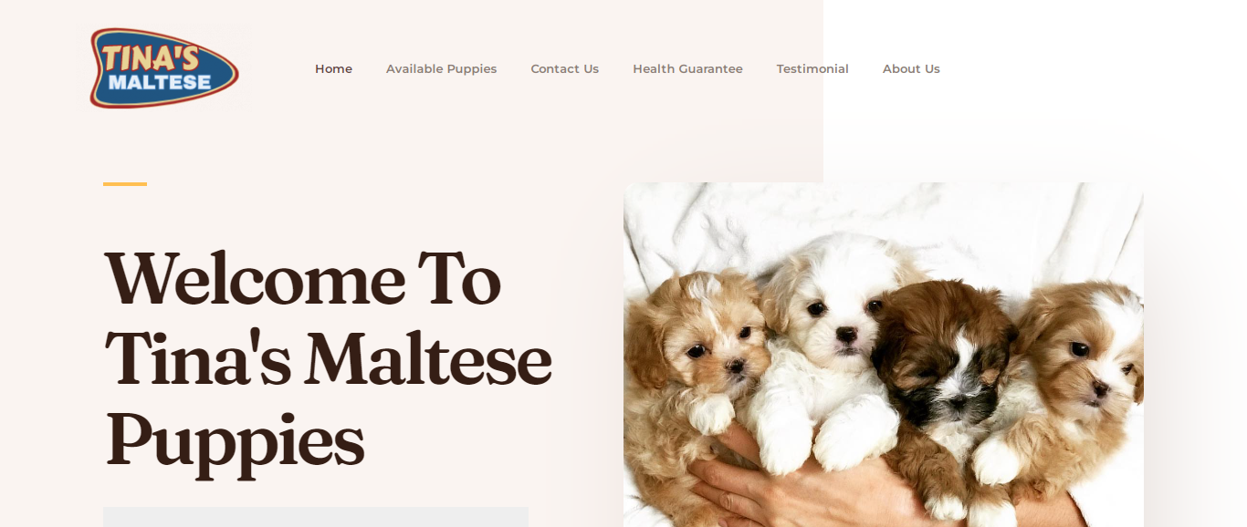Screen dimensions: 1247x527
Task: Open the Testimonial nav link
Action: coord(812,69)
